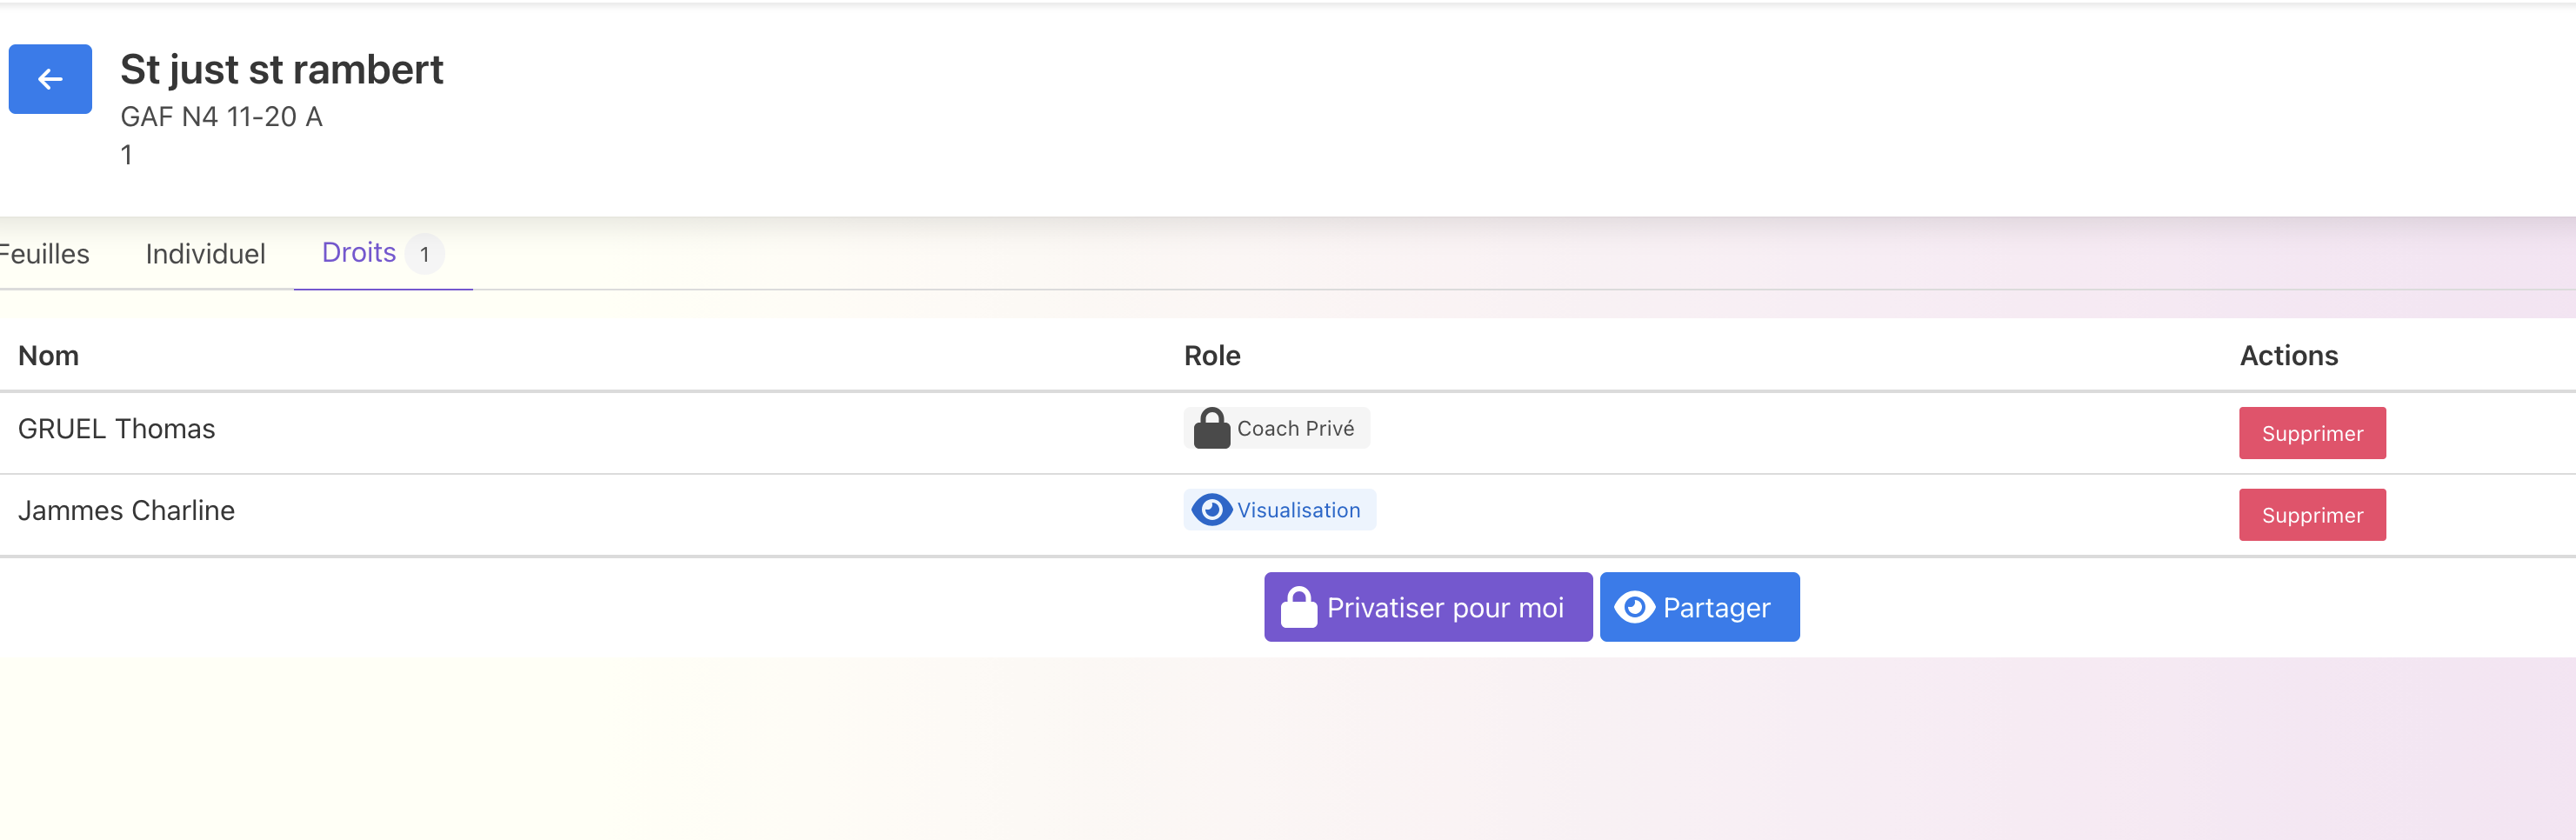Screen dimensions: 2576x840
Task: Click the count badge on the Droits tab
Action: (425, 254)
